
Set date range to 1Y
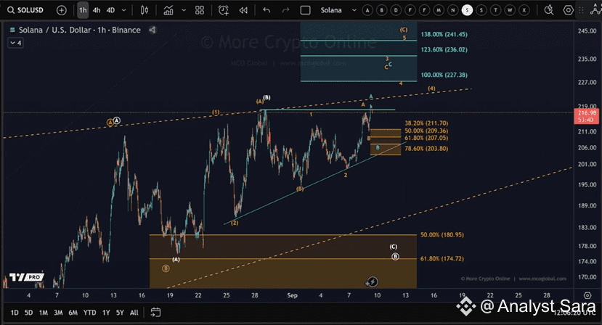tap(106, 313)
